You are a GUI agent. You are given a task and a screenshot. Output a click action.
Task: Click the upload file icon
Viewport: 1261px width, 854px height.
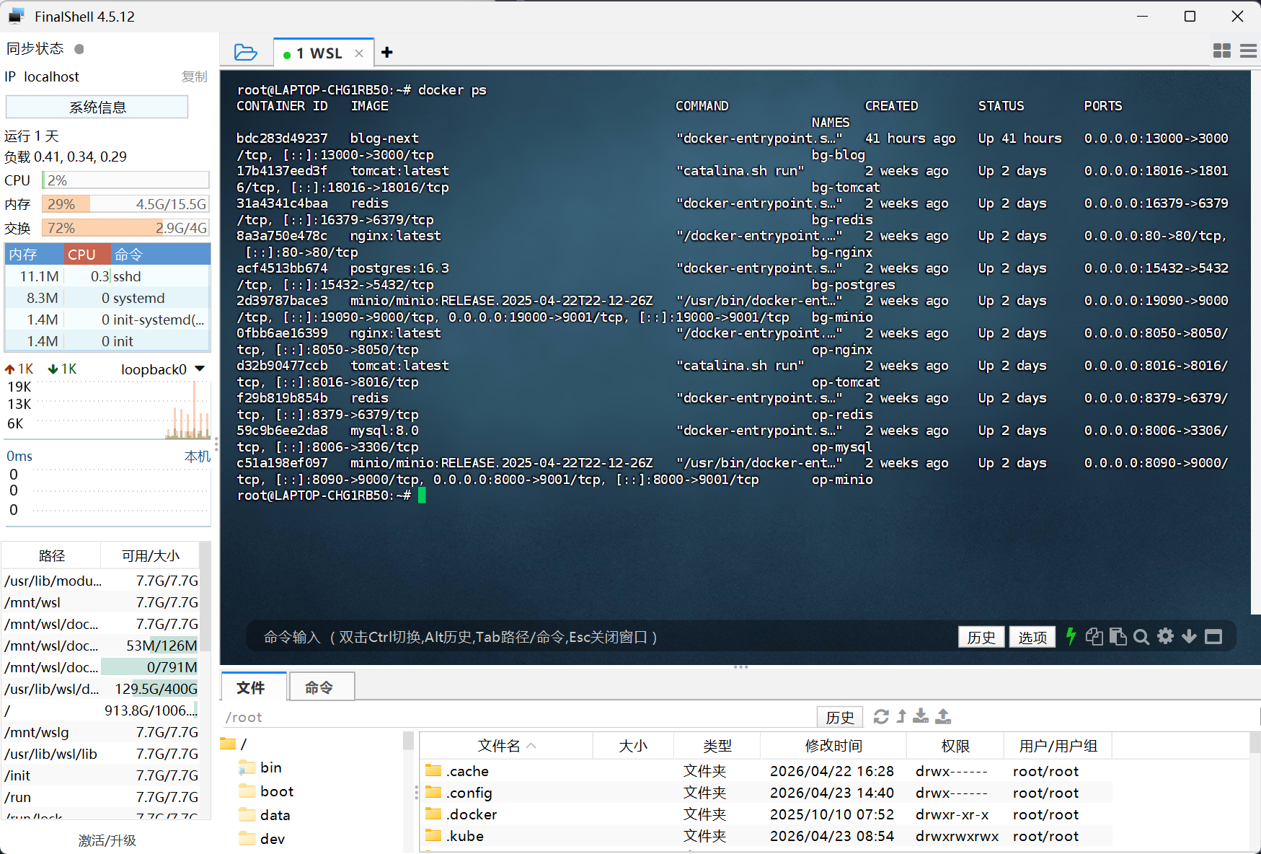point(943,716)
